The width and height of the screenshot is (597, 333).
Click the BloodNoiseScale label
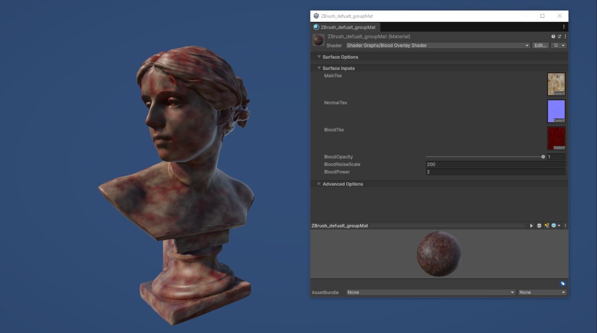coord(342,164)
